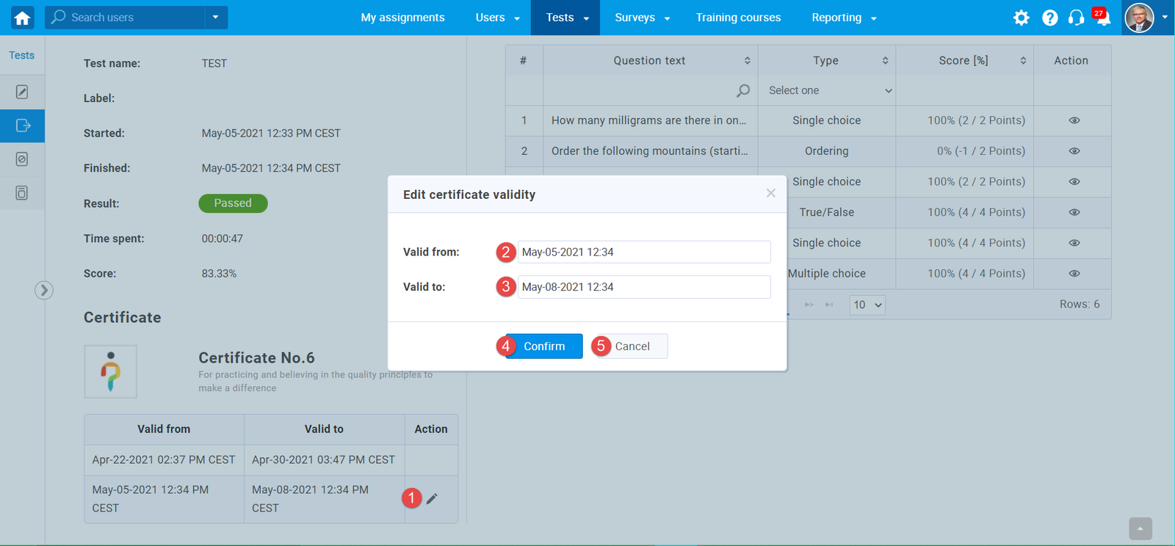Open rows-per-page dropdown showing 10
Viewport: 1175px width, 546px height.
867,305
